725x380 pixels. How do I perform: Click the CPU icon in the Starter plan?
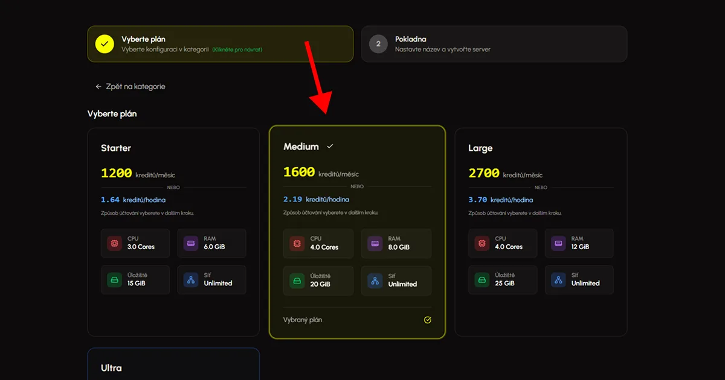click(114, 243)
